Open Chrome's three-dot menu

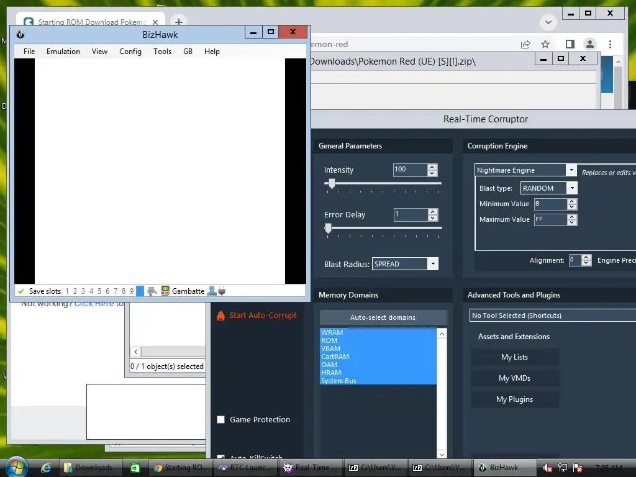coord(610,44)
